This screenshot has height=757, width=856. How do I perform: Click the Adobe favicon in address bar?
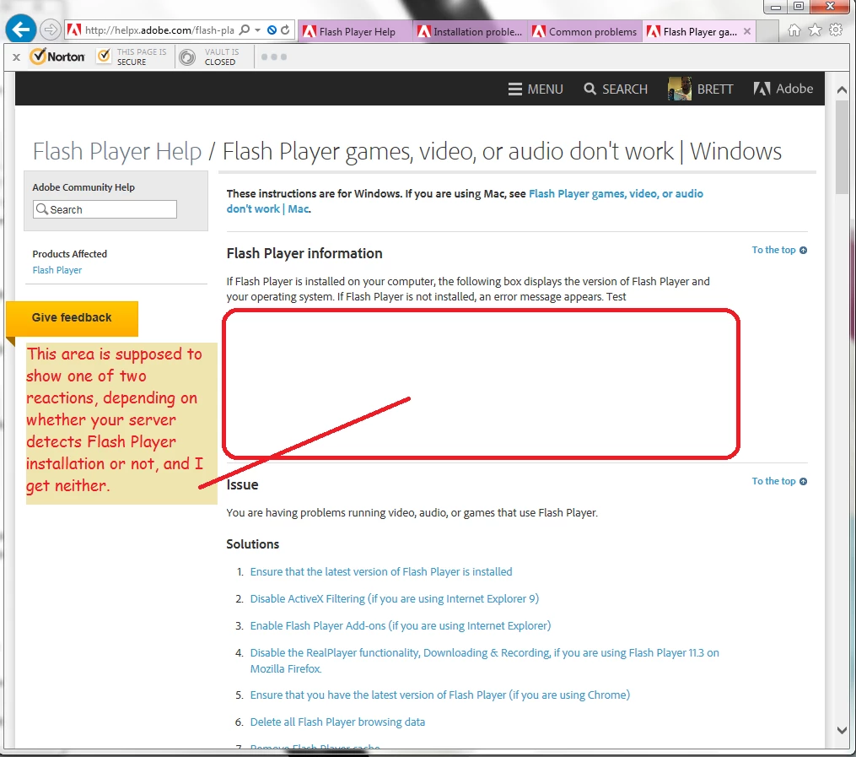coord(74,30)
